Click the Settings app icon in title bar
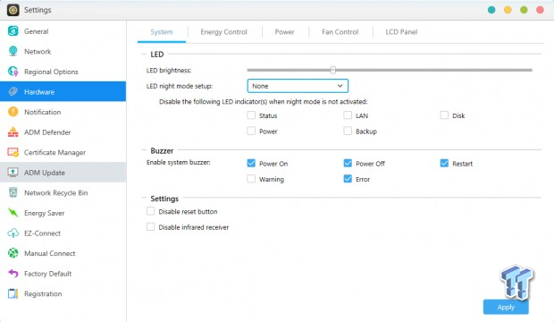This screenshot has height=322, width=554. (13, 10)
